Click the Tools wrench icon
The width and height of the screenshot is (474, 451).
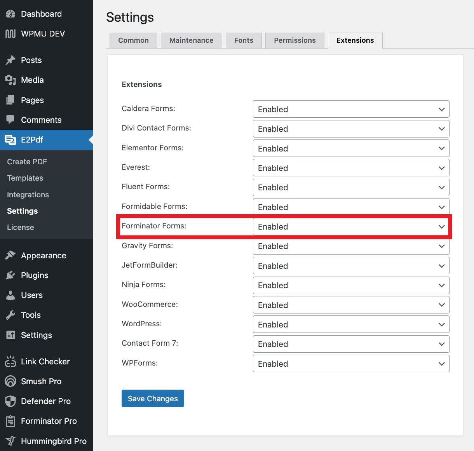(x=10, y=315)
